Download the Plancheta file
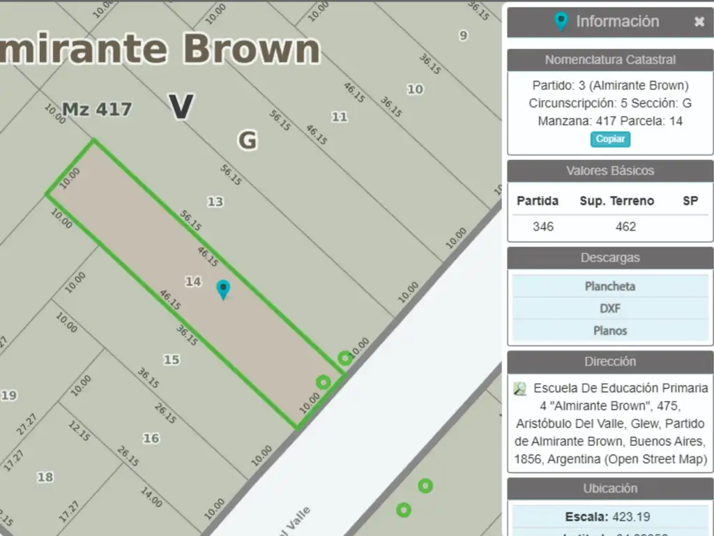The width and height of the screenshot is (714, 536). (609, 286)
